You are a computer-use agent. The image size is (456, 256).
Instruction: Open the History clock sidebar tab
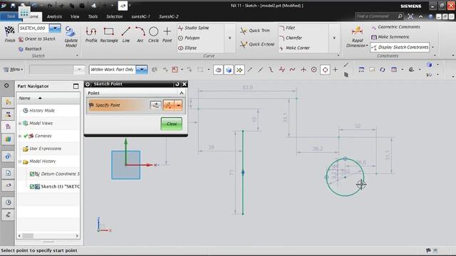8,202
